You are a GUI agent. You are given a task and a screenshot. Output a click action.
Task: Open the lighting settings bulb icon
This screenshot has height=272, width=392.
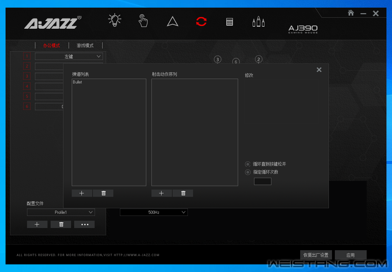click(115, 20)
